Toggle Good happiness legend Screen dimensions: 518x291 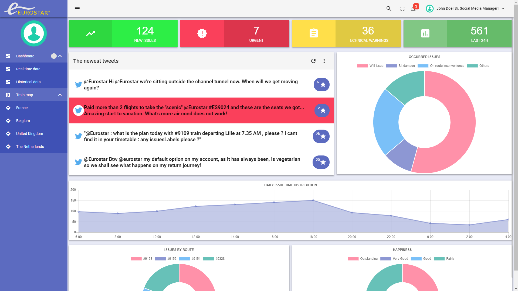click(421, 259)
